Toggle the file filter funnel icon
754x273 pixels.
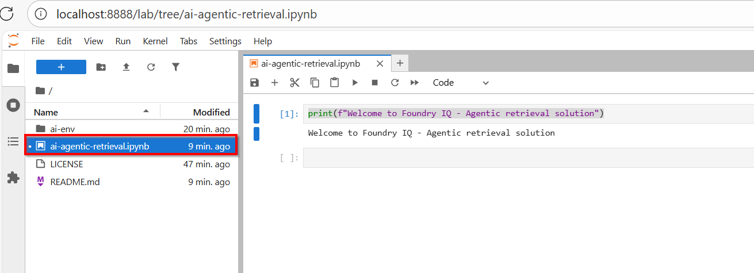click(x=176, y=67)
